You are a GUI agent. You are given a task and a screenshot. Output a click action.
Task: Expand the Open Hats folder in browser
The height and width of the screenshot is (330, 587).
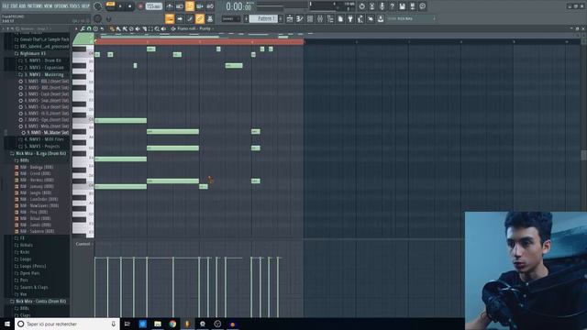point(29,273)
